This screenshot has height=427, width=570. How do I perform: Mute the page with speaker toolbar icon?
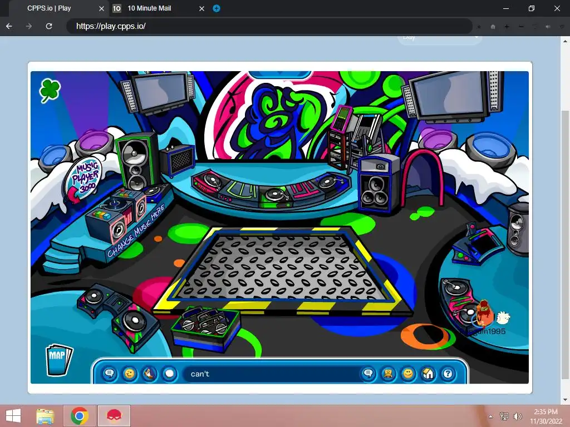point(548,27)
